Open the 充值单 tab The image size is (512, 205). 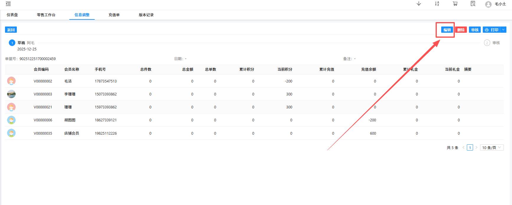click(x=114, y=15)
